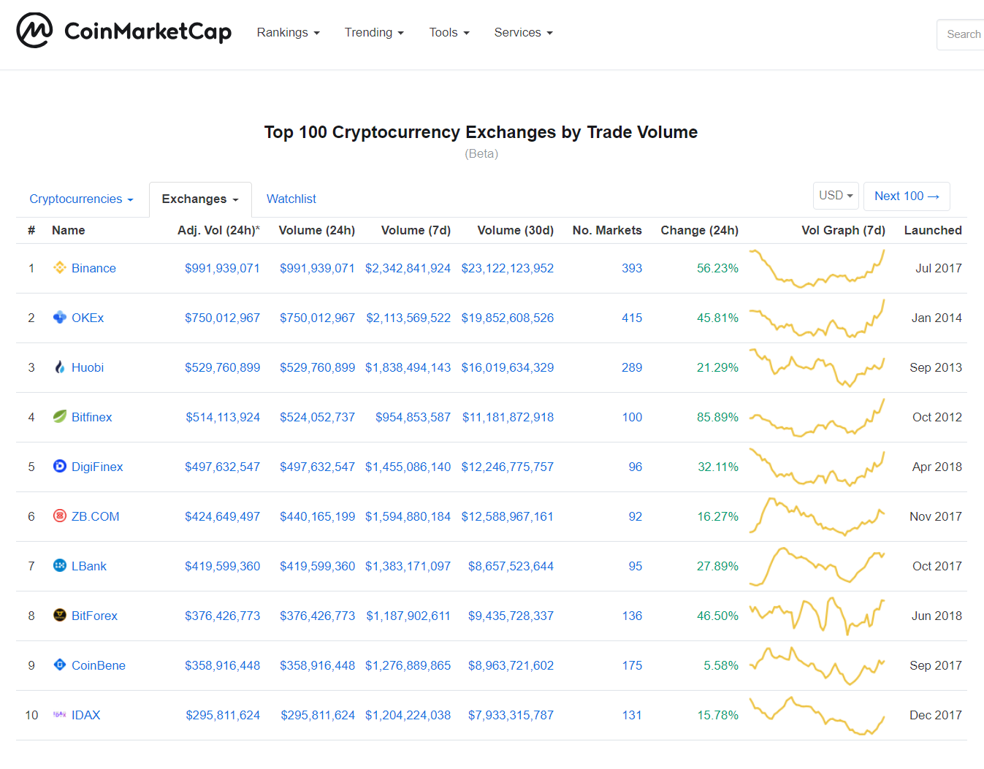The height and width of the screenshot is (769, 984).
Task: Sort by No. Markets column header
Action: [607, 230]
